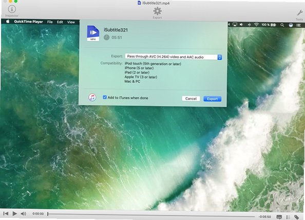Click 'Mac & PC' compatibility text
This screenshot has width=305, height=220.
(x=132, y=82)
